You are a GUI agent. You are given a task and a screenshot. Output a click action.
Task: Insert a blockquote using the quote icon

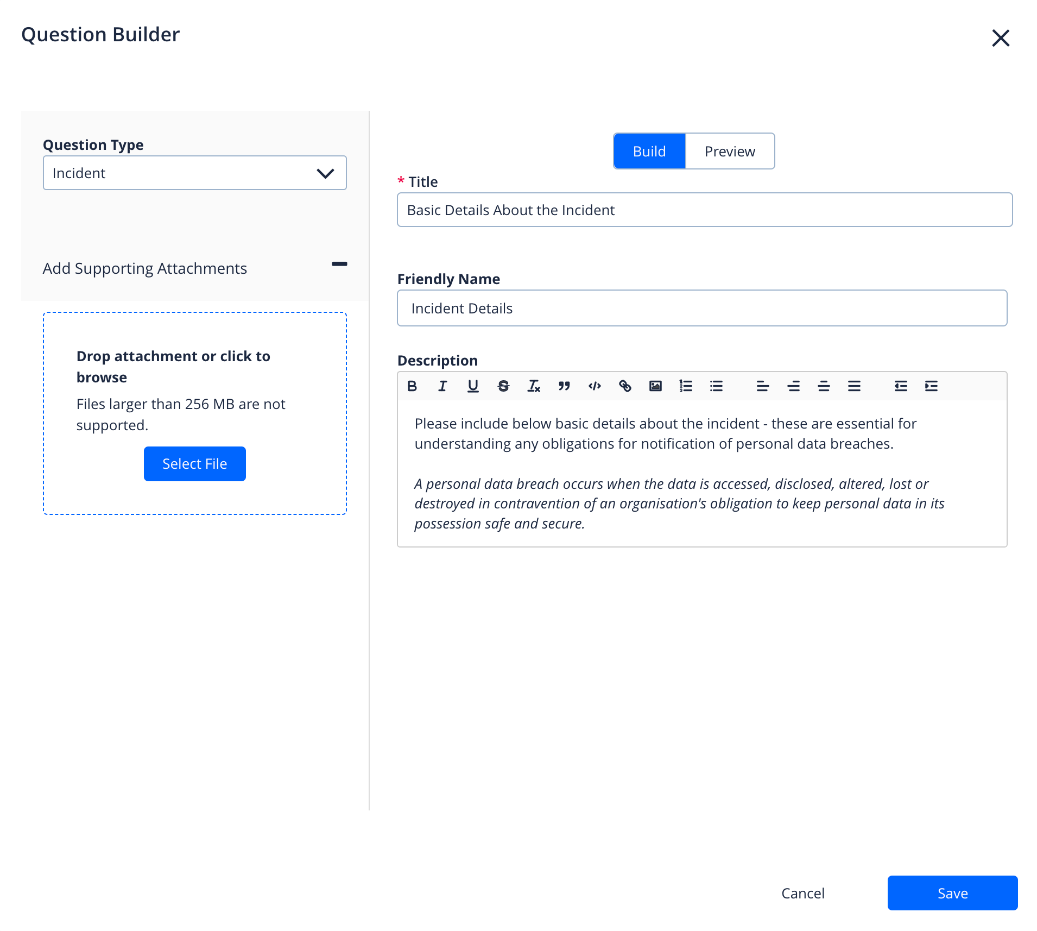click(x=564, y=386)
